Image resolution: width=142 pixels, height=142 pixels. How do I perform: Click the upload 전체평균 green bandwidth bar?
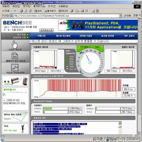pos(96,109)
